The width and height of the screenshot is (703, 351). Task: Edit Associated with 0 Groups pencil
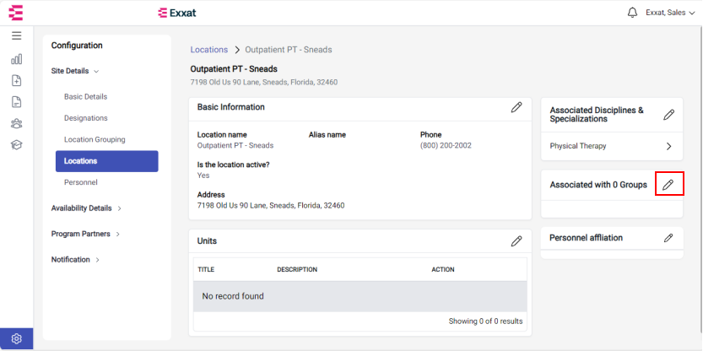pos(668,185)
